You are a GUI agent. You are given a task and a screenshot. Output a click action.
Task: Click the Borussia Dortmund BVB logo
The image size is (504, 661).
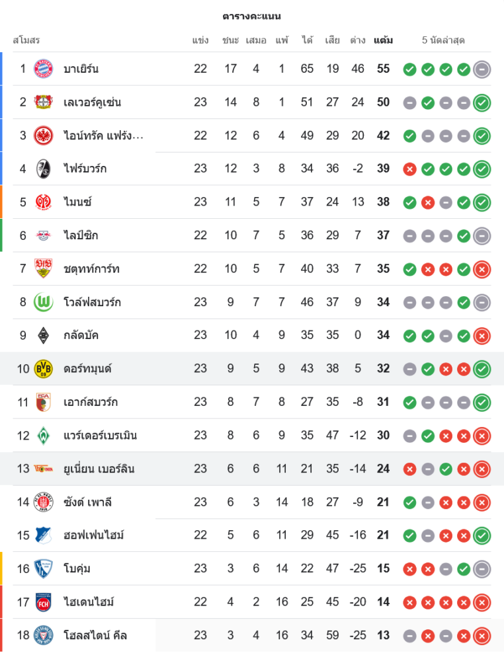point(43,369)
